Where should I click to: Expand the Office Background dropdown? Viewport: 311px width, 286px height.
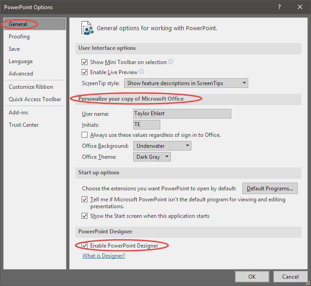tap(162, 146)
